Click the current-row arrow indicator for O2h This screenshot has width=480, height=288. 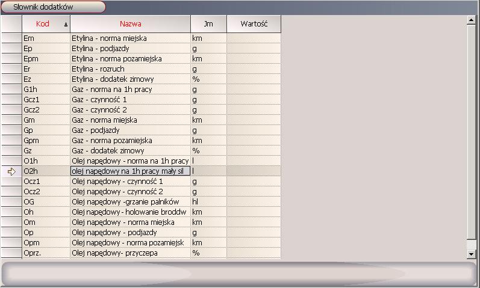tap(11, 171)
